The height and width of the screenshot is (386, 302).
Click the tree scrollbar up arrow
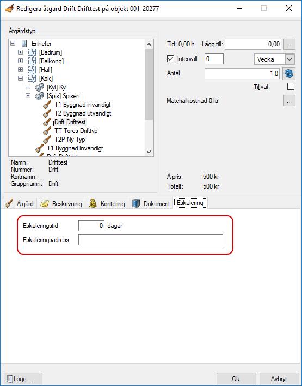tap(149, 44)
